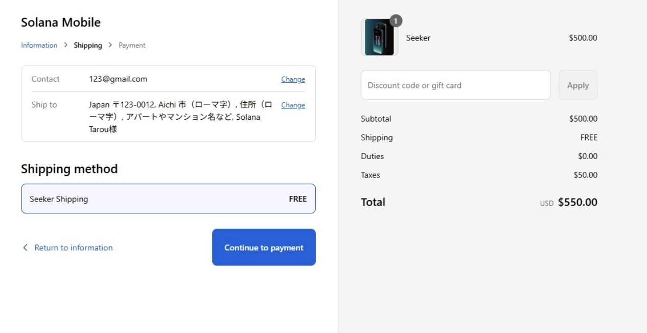The width and height of the screenshot is (647, 333).
Task: Click the chevron between Information and Shipping
Action: point(65,46)
